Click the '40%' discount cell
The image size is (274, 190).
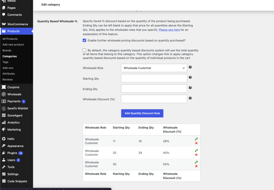click(x=166, y=153)
